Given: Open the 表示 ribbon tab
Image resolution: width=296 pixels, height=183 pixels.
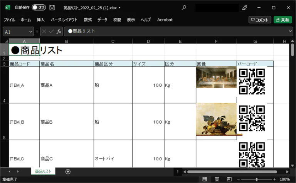Looking at the screenshot, I should [131, 20].
